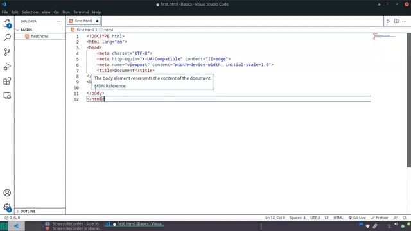Change end of line sequence LF
This screenshot has width=411, height=231.
[x=327, y=218]
